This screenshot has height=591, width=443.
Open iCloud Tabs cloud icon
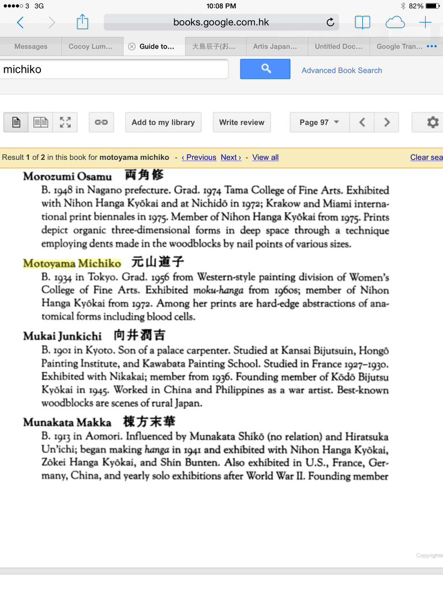(395, 23)
